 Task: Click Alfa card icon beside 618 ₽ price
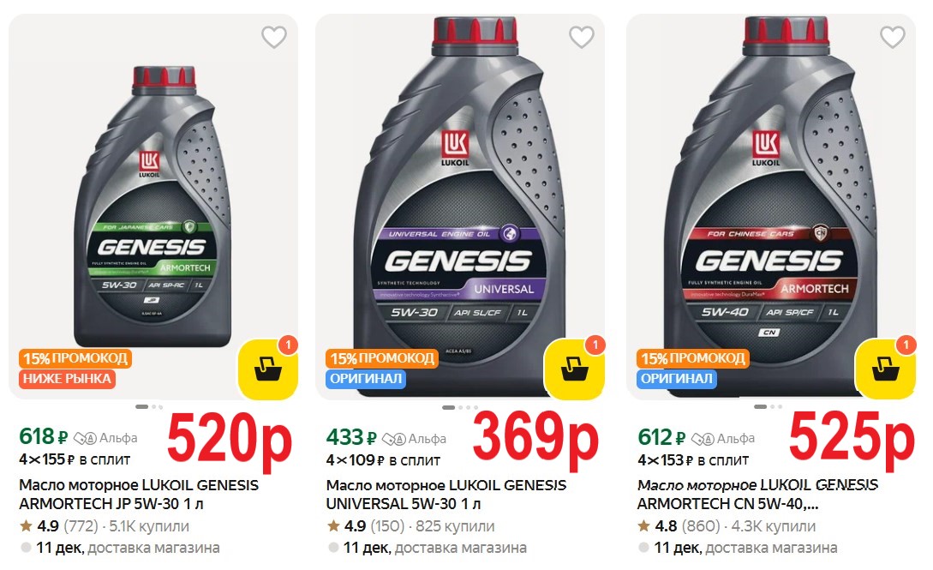[x=85, y=439]
